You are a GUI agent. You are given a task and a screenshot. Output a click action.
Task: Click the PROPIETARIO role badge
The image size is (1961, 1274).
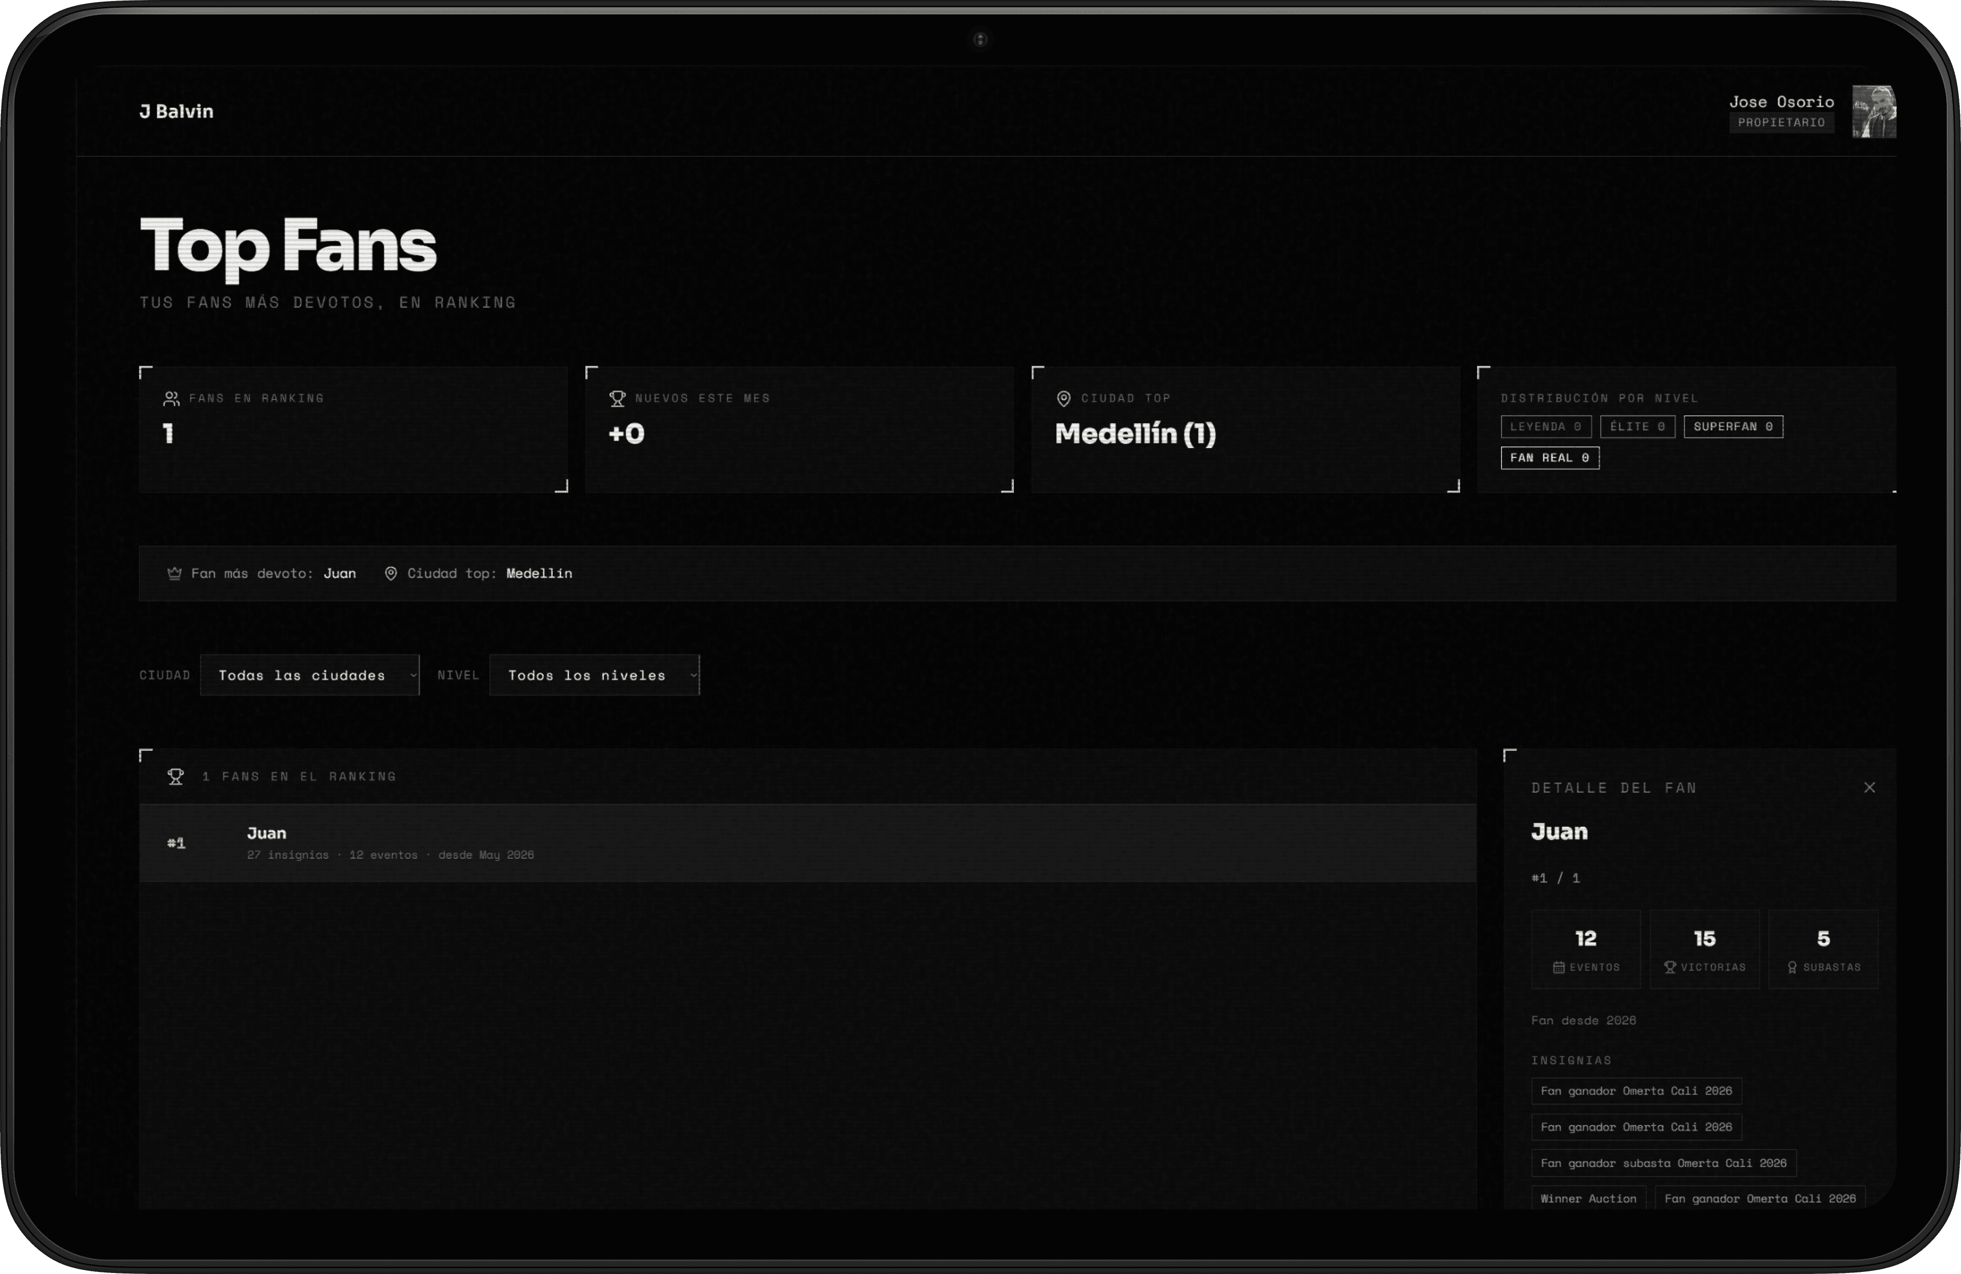pos(1781,122)
